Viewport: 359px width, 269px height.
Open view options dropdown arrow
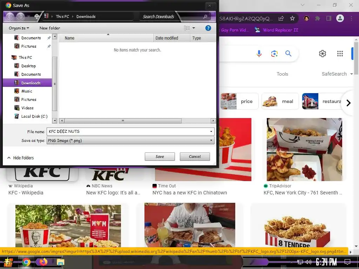click(194, 28)
